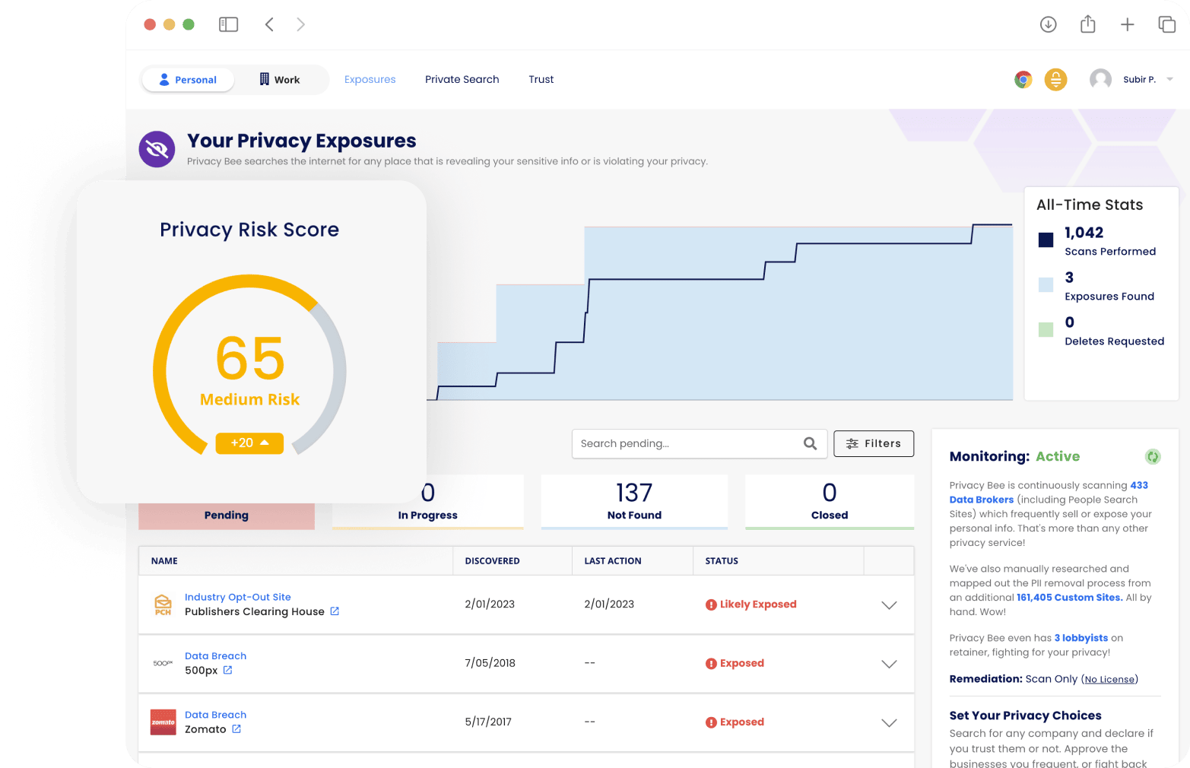Click the Zomato data breach logo
The height and width of the screenshot is (768, 1190).
pyautogui.click(x=163, y=722)
